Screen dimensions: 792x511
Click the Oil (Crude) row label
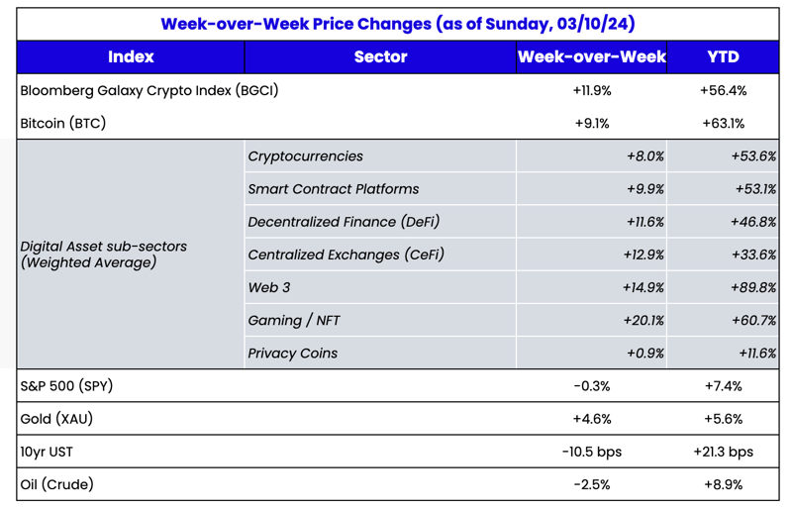(57, 484)
